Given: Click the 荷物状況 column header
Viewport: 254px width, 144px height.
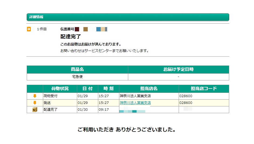Looking at the screenshot, I should coord(60,89).
